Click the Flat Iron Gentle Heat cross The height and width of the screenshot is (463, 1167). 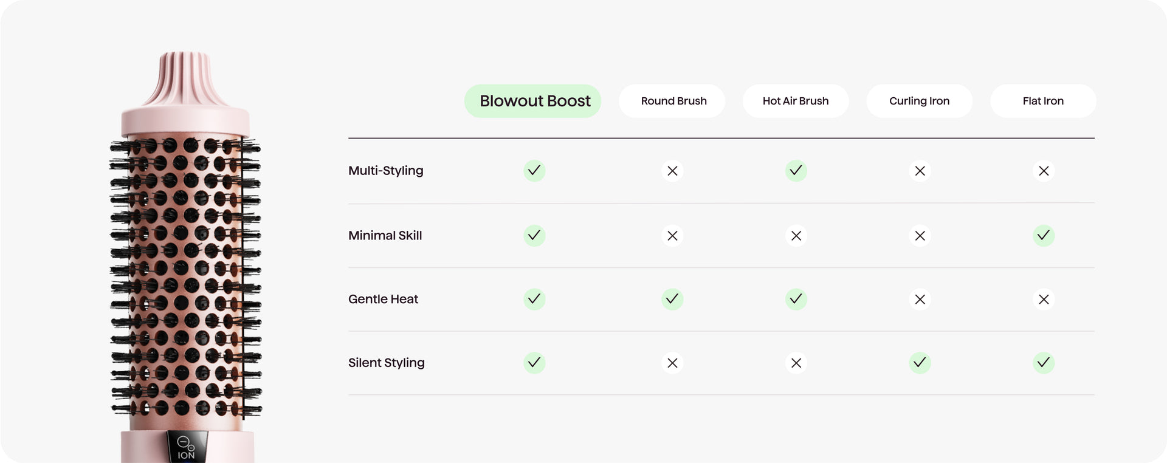[1043, 299]
